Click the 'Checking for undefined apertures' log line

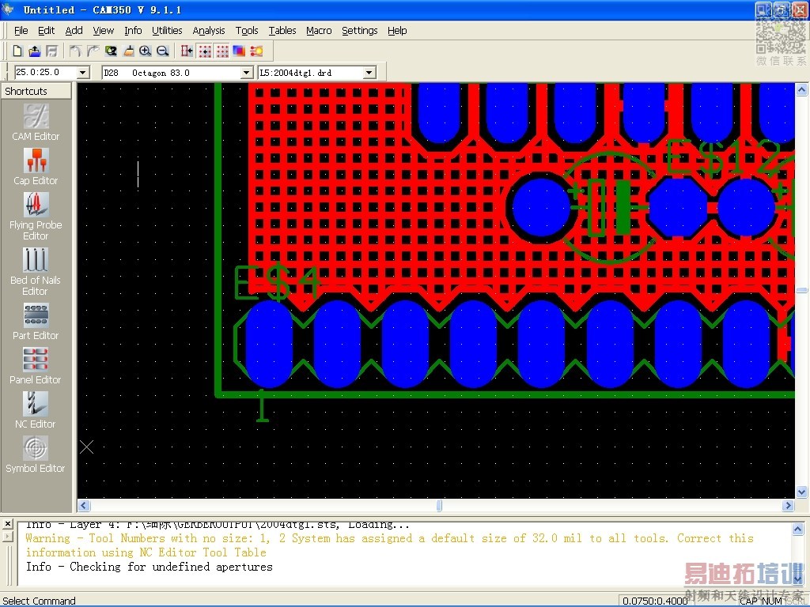[x=150, y=567]
